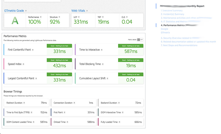Click help icon next to Redirect Duration

(24, 103)
